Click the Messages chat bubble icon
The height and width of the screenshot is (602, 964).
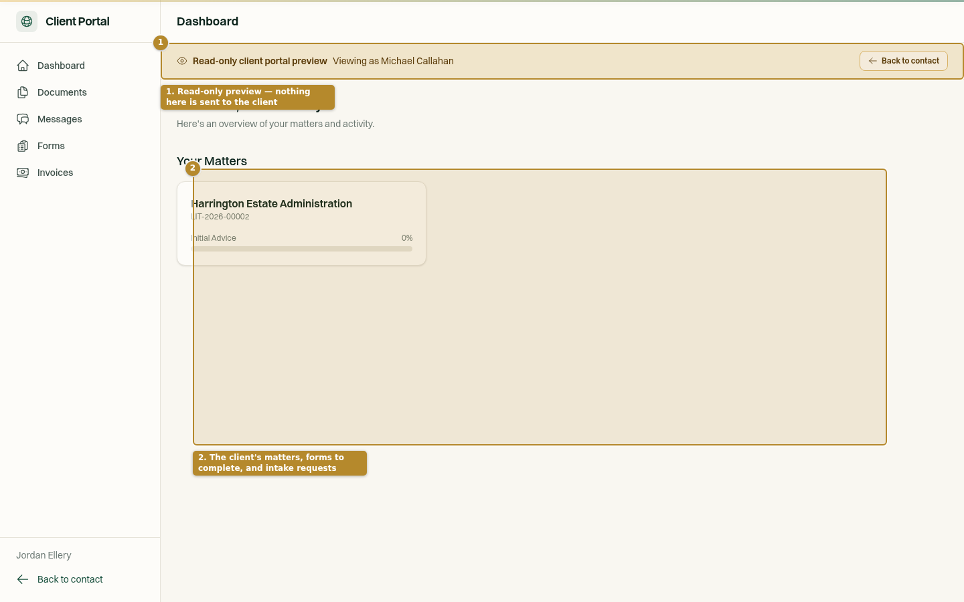(23, 119)
